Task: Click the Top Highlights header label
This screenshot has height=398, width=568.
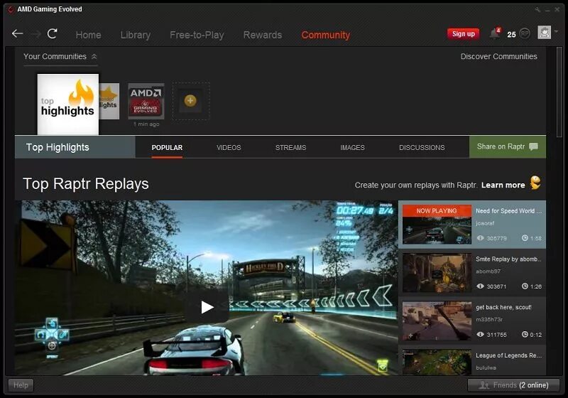Action: click(58, 147)
